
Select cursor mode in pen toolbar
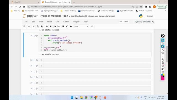tap(163, 43)
